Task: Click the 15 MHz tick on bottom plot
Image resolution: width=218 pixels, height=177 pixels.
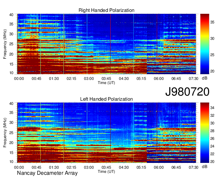Action: 11,153
